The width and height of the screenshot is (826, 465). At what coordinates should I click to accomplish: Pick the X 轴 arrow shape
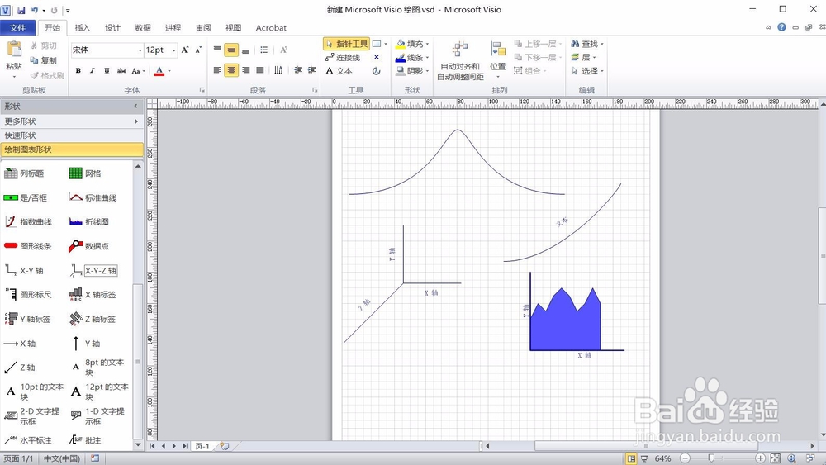[x=20, y=344]
